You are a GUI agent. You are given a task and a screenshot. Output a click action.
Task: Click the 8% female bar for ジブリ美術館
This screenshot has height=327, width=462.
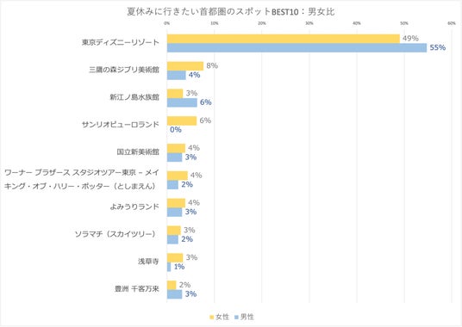(185, 66)
